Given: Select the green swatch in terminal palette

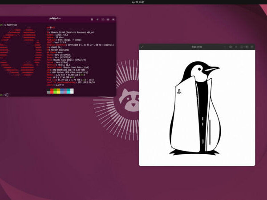Looking at the screenshot, I should click(x=55, y=91).
